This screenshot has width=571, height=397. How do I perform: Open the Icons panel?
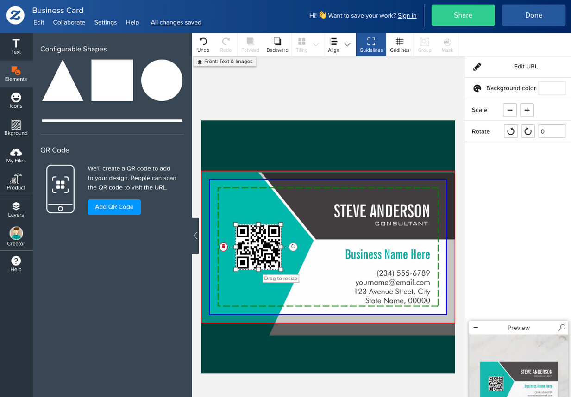click(16, 101)
